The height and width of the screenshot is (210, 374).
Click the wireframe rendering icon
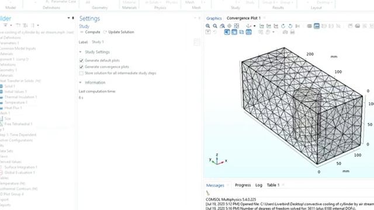pyautogui.click(x=241, y=32)
